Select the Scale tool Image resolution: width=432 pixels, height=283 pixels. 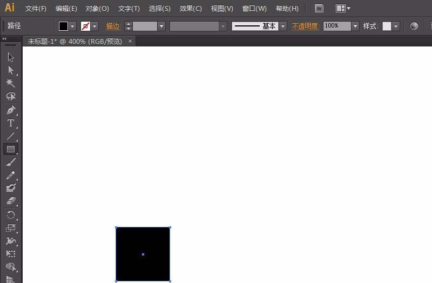coord(11,228)
